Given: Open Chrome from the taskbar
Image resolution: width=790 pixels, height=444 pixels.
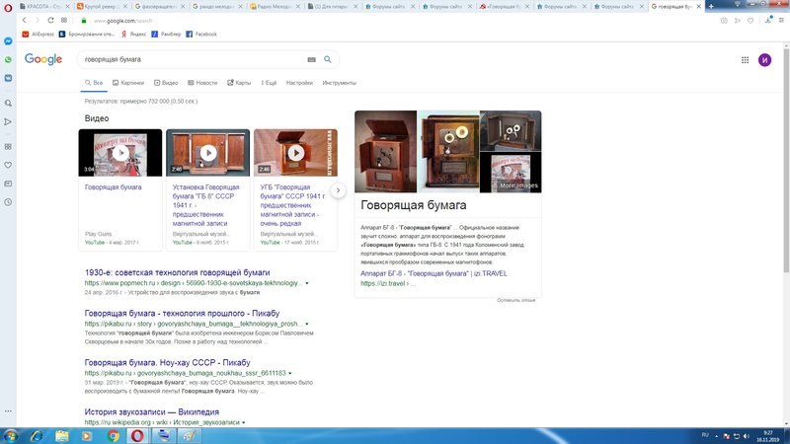Looking at the screenshot, I should 113,435.
